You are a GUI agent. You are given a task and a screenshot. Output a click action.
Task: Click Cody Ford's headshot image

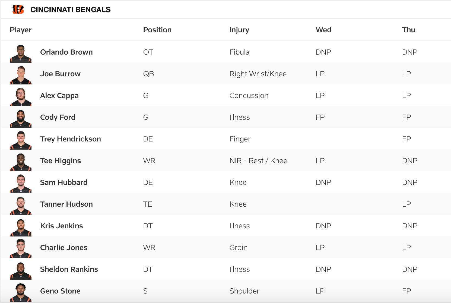coord(21,119)
